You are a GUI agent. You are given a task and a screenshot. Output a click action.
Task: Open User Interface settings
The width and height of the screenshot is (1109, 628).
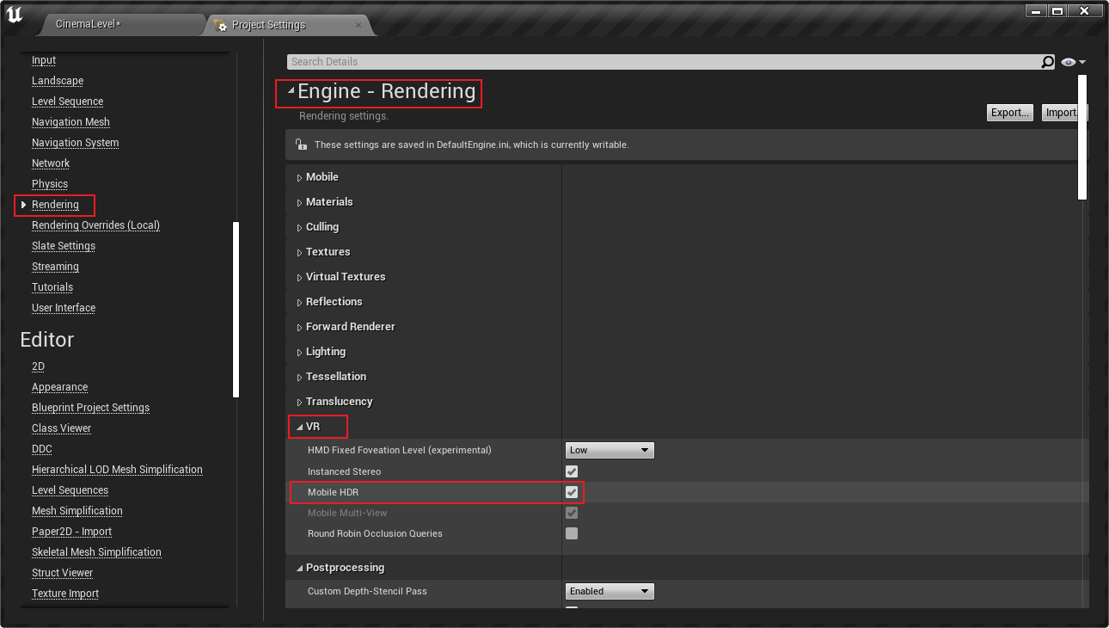coord(64,308)
